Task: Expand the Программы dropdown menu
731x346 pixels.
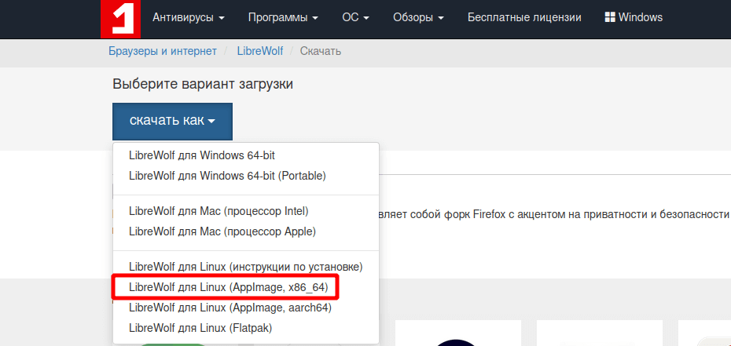Action: point(283,17)
